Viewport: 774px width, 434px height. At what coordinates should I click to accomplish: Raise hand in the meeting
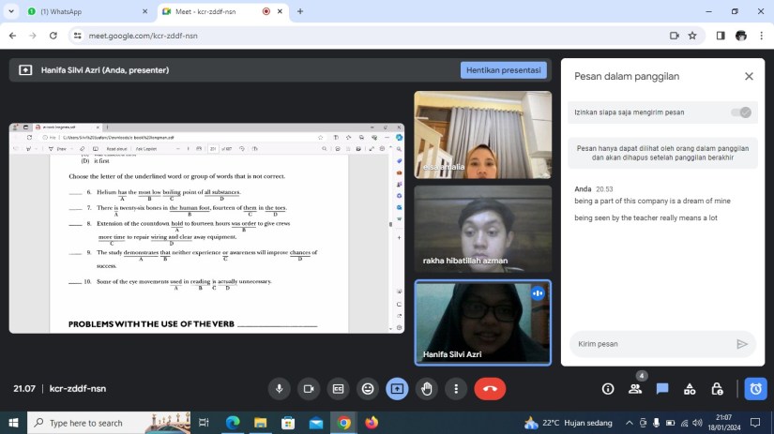pyautogui.click(x=427, y=389)
